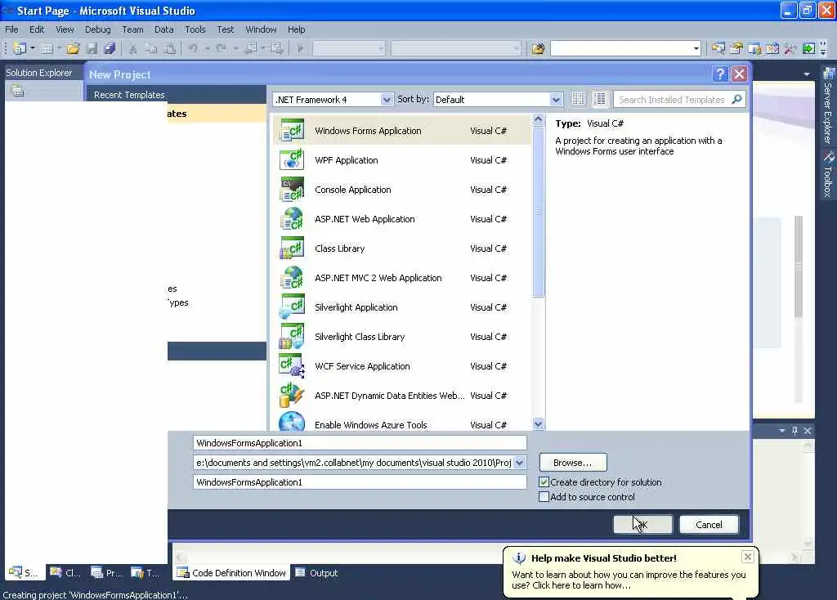Open the Sort by Default dropdown

(556, 99)
